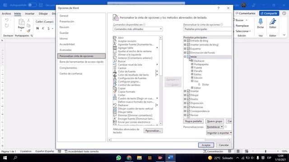Uncheck the Dibujar tab checkbox
Image resolution: width=289 pixels, height=162 pixels.
(188, 95)
